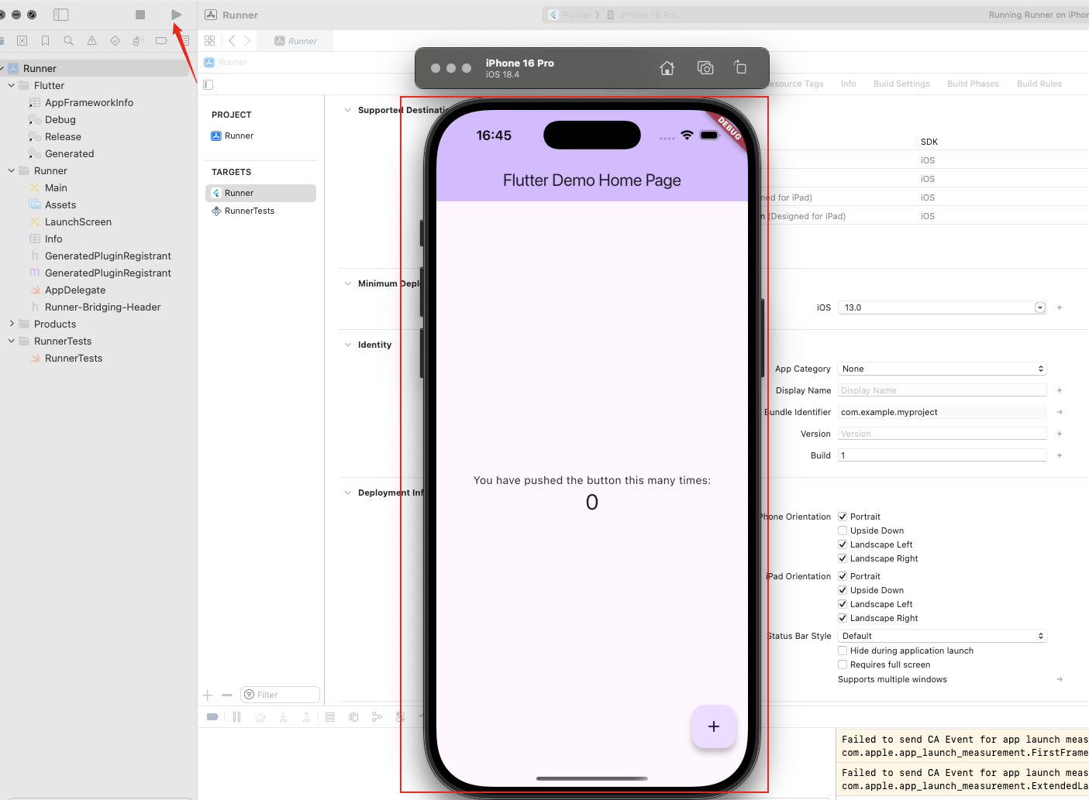Go back in editor history
1089x800 pixels.
pos(232,41)
